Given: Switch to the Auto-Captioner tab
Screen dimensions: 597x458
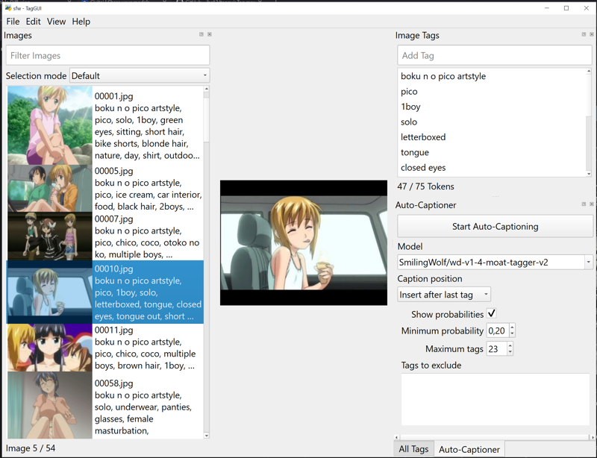Looking at the screenshot, I should (469, 449).
